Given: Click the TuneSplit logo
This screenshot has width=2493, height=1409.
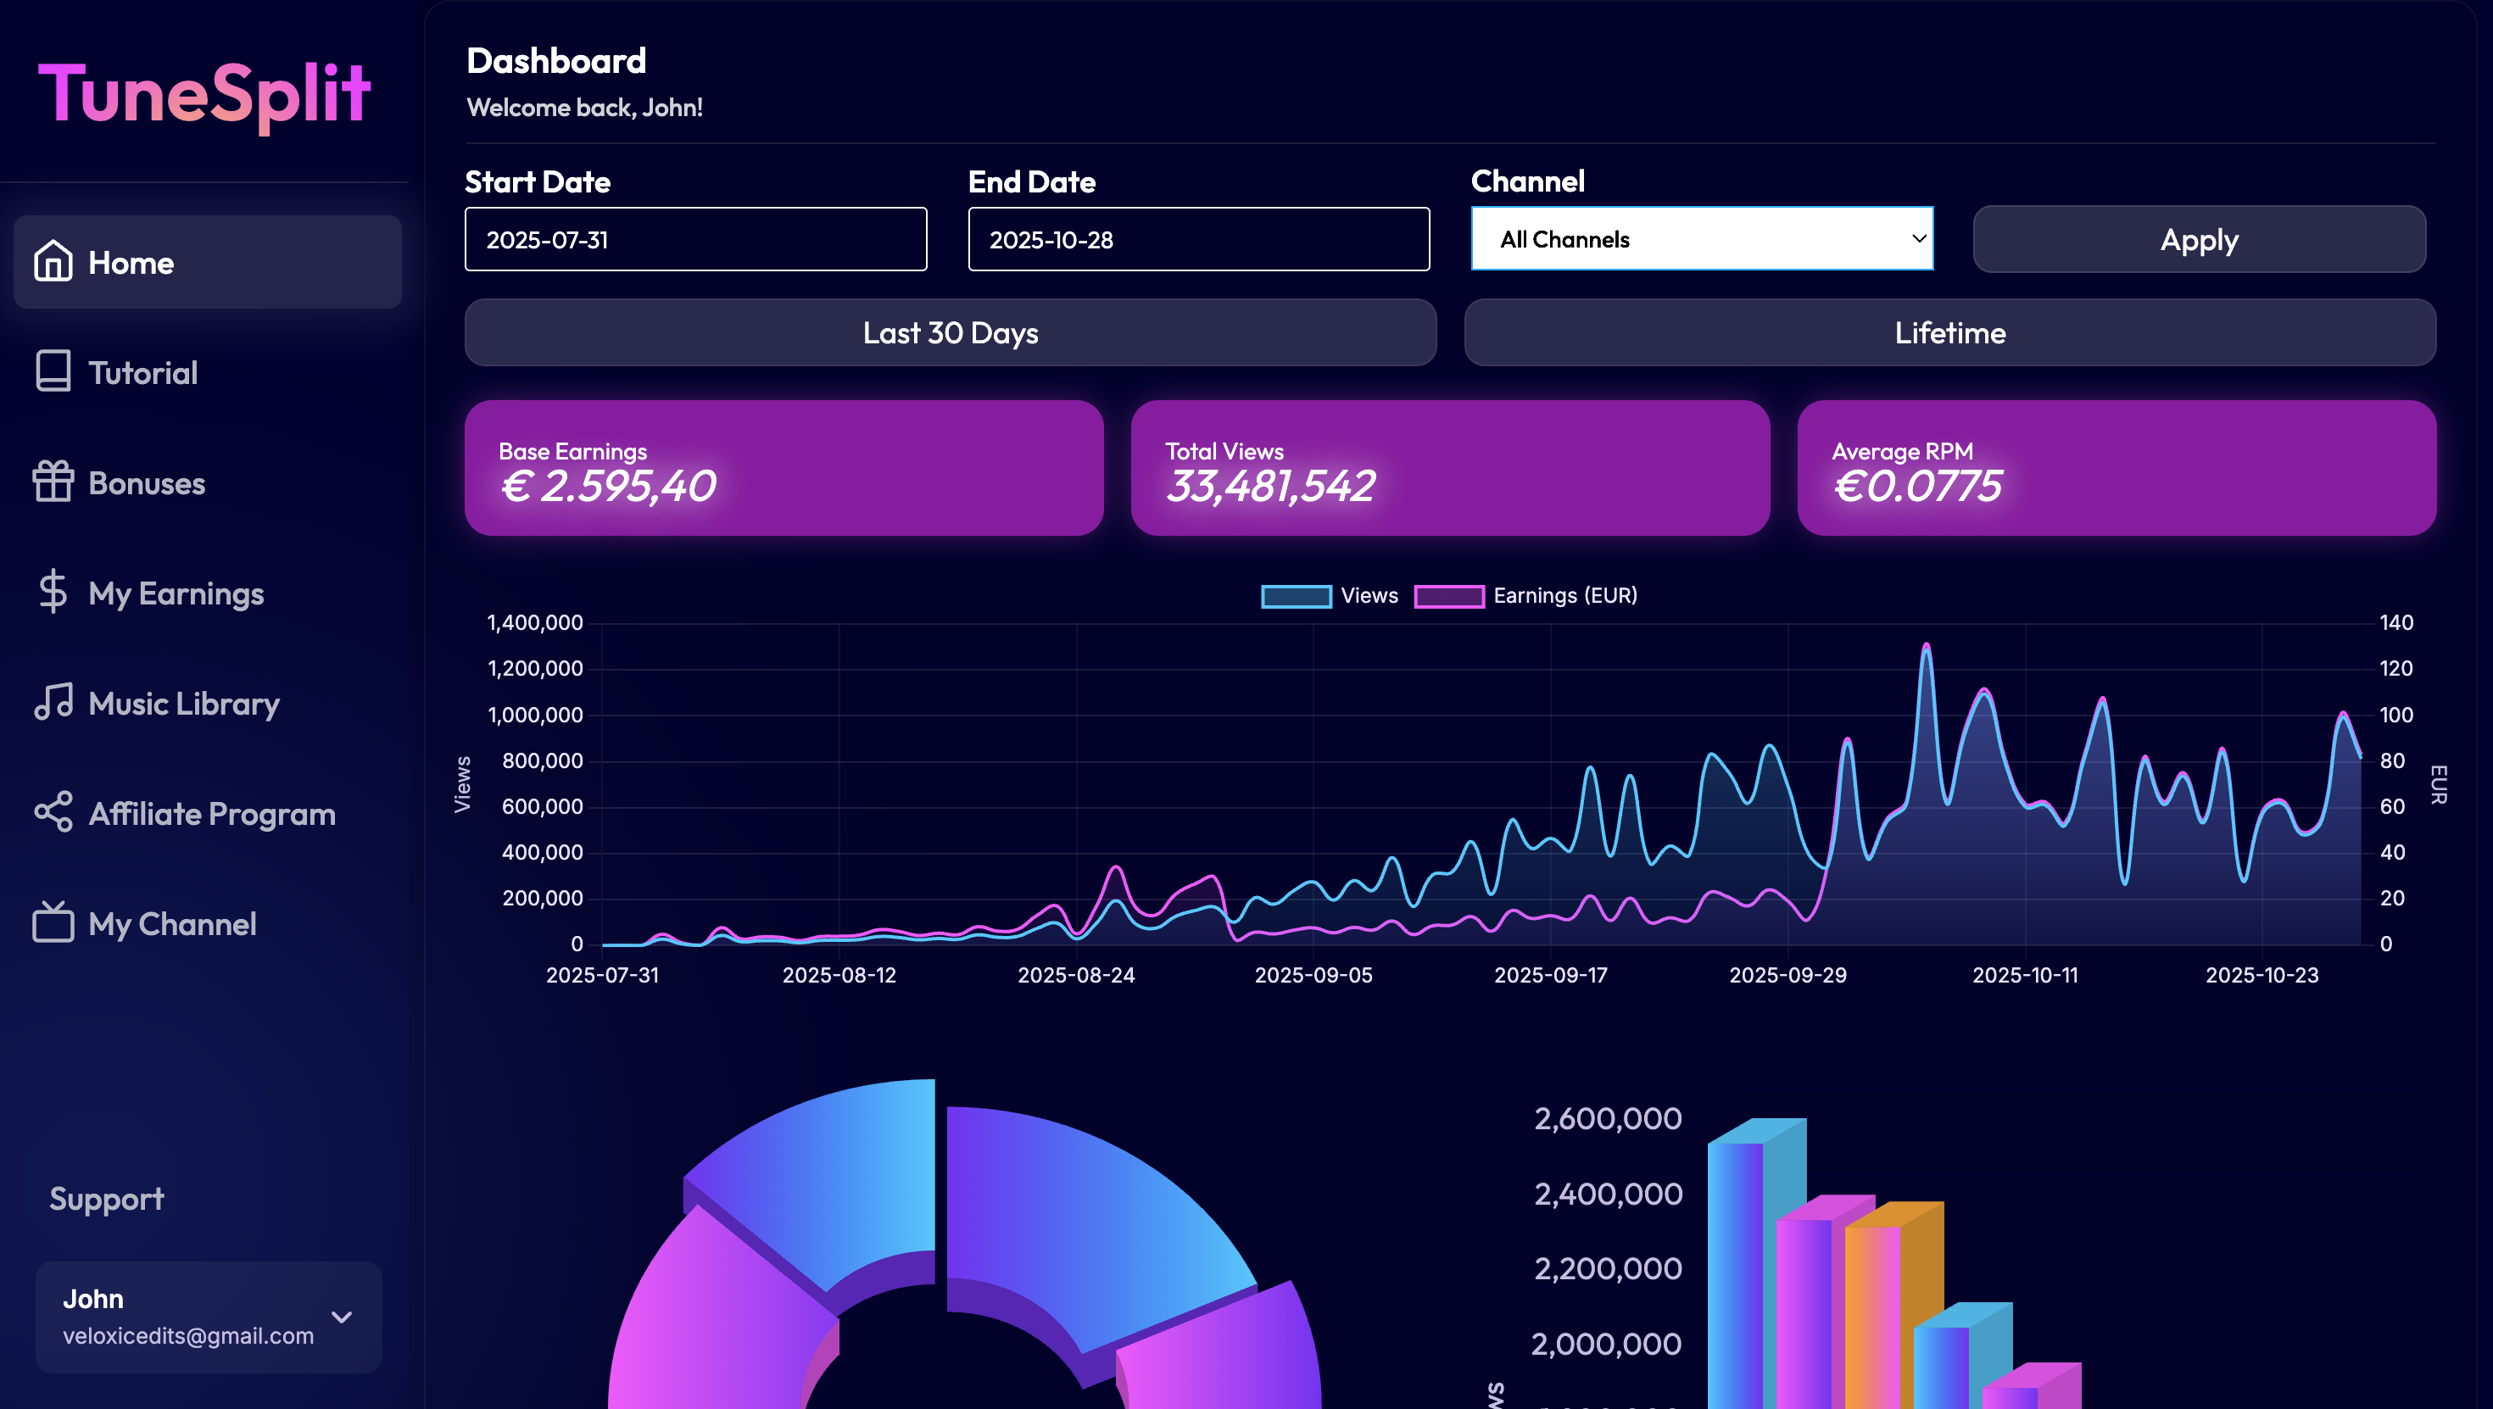Looking at the screenshot, I should point(205,95).
